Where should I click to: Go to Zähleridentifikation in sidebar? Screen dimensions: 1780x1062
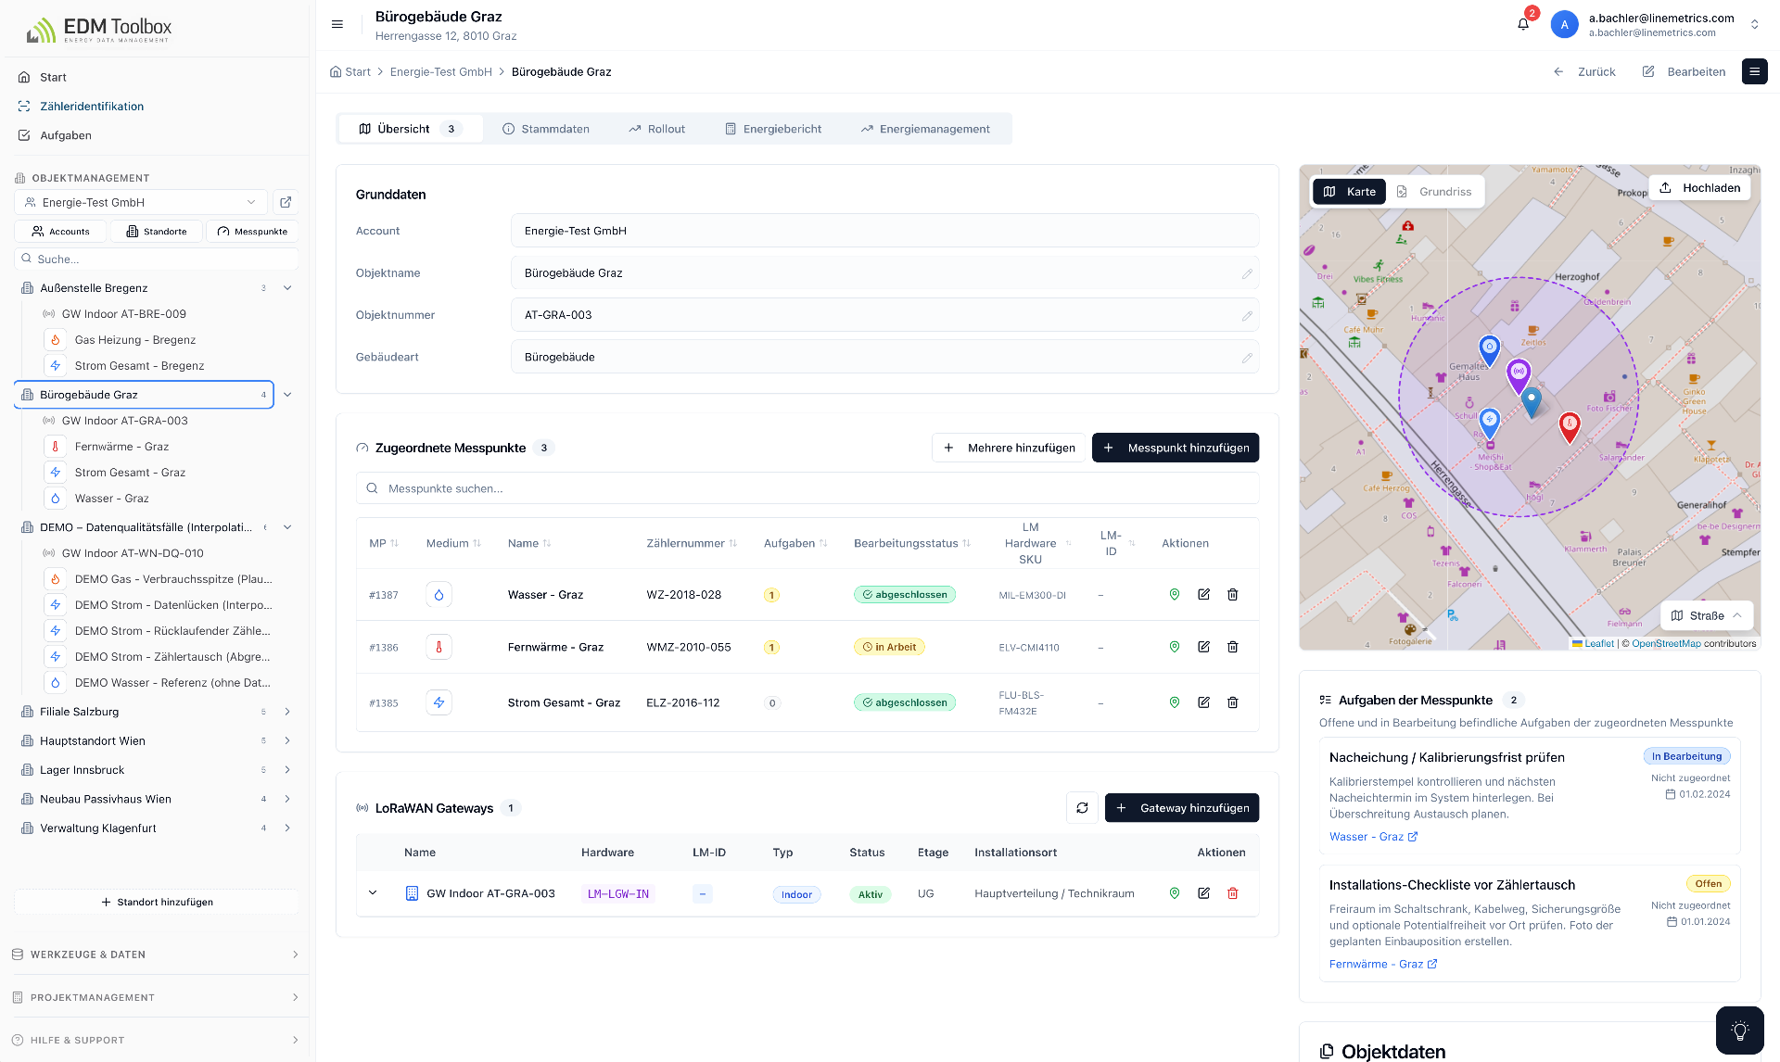coord(92,107)
